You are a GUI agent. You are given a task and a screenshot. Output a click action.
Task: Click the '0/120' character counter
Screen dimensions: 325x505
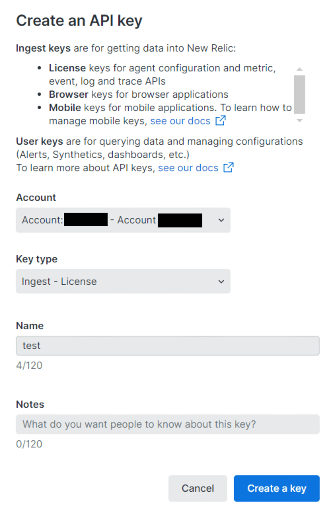pos(29,444)
